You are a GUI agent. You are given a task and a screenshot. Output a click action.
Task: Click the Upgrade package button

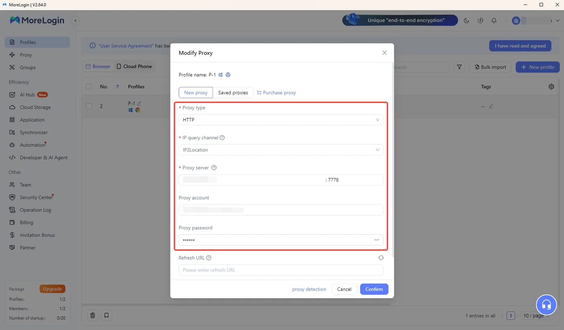(x=52, y=289)
